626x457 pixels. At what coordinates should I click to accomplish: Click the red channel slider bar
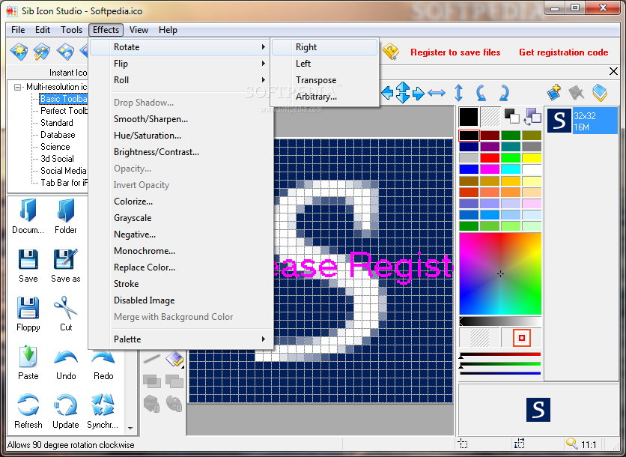pyautogui.click(x=500, y=354)
